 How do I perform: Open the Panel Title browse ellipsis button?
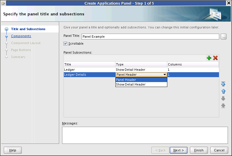coord(224,37)
